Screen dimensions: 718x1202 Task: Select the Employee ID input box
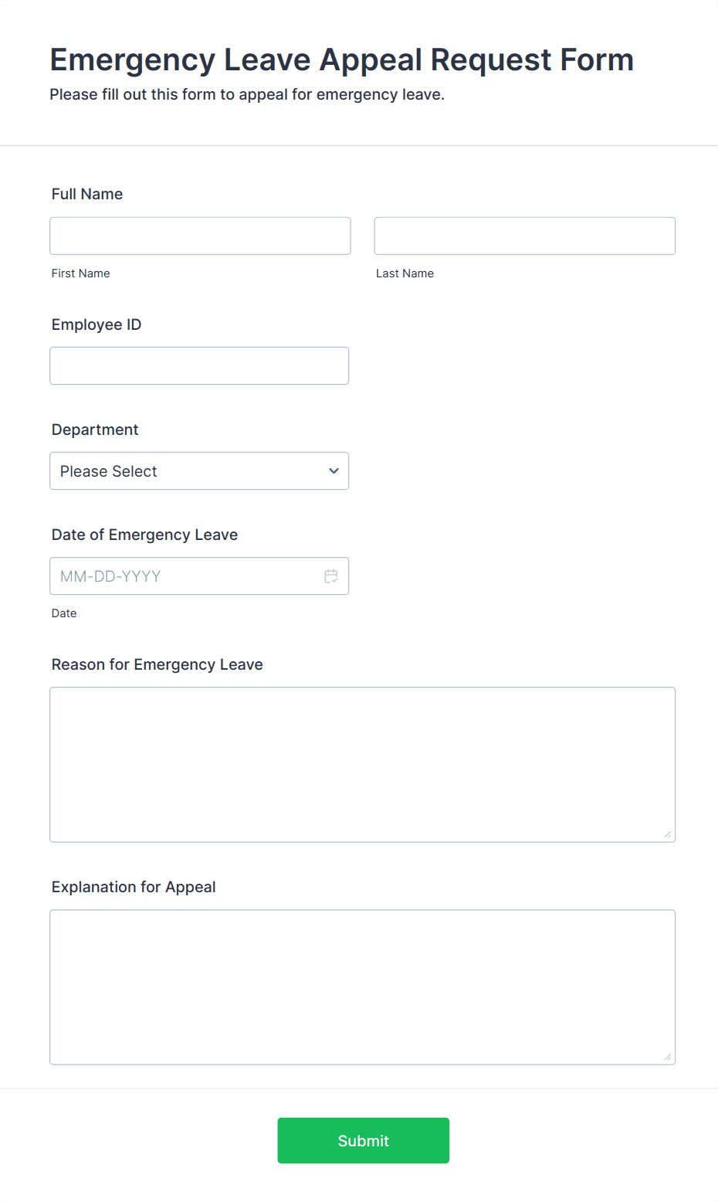[199, 365]
